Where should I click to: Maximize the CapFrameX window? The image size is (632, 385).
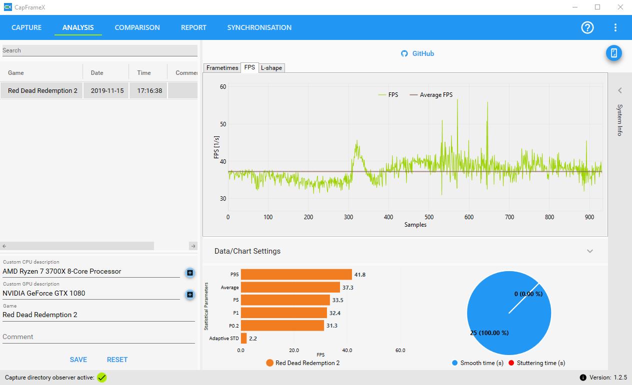(x=597, y=7)
